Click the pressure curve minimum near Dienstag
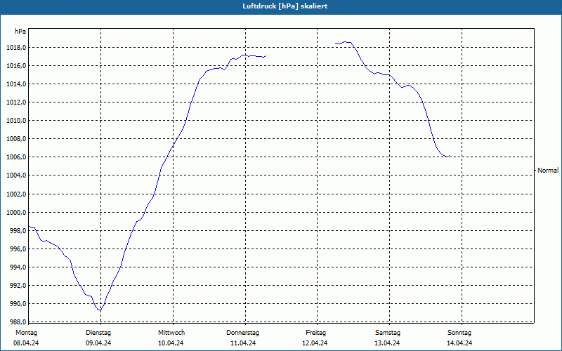The height and width of the screenshot is (351, 562). 100,310
